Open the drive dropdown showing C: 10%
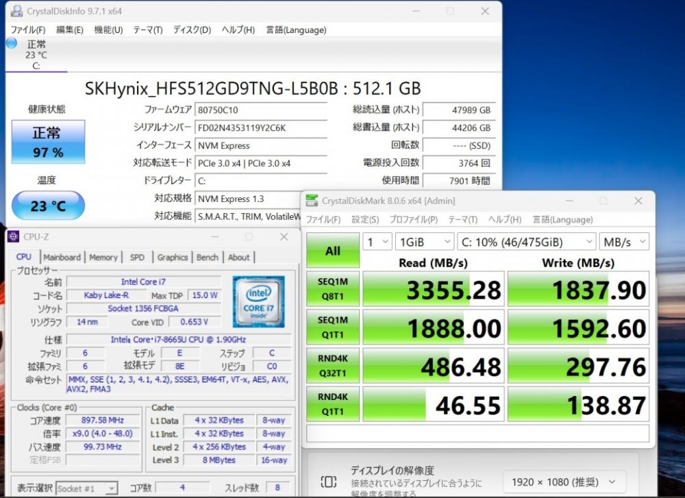This screenshot has width=685, height=498. [526, 242]
